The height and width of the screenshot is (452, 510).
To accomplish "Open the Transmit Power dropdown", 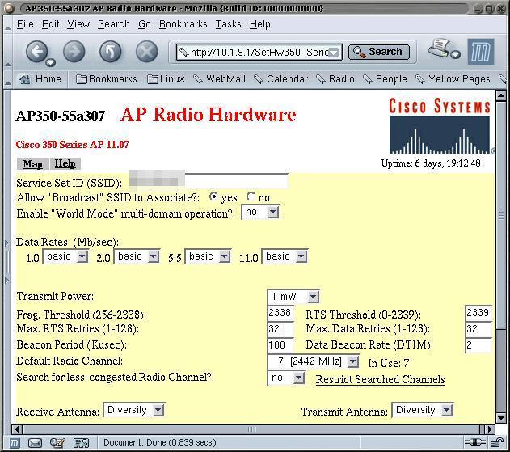I will point(293,297).
